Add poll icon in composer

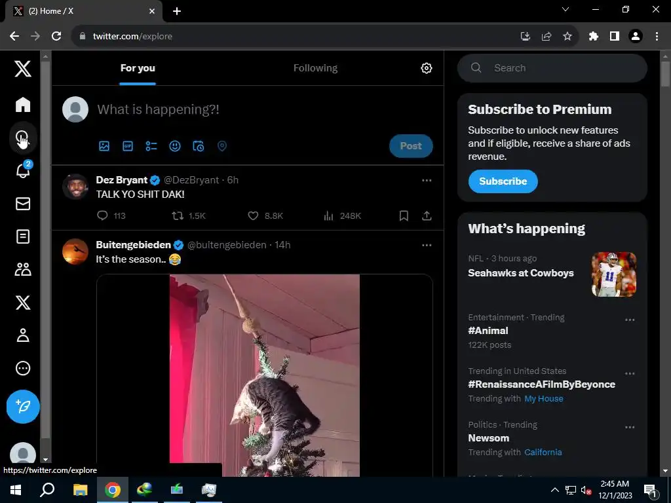coord(151,146)
